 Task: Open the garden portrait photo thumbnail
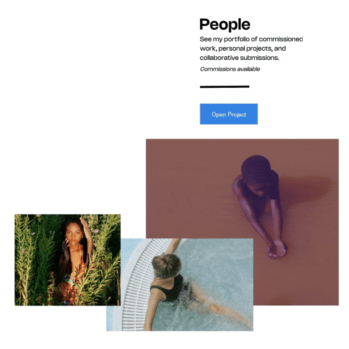(68, 260)
